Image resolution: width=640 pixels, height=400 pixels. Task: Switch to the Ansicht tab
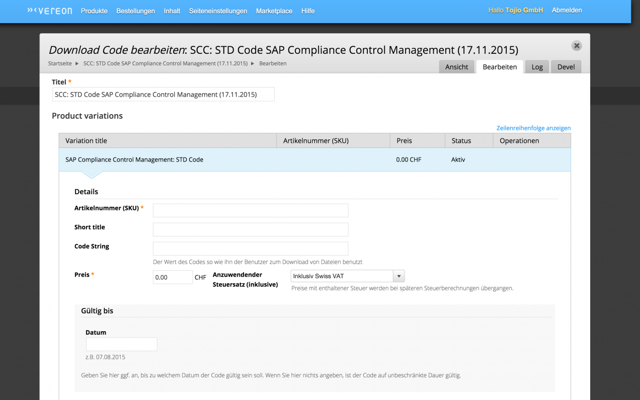pyautogui.click(x=456, y=67)
